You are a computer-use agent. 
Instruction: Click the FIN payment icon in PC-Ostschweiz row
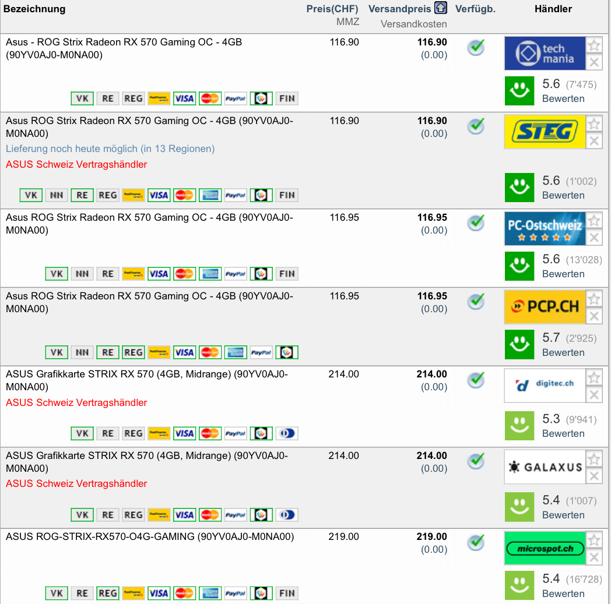pyautogui.click(x=287, y=273)
